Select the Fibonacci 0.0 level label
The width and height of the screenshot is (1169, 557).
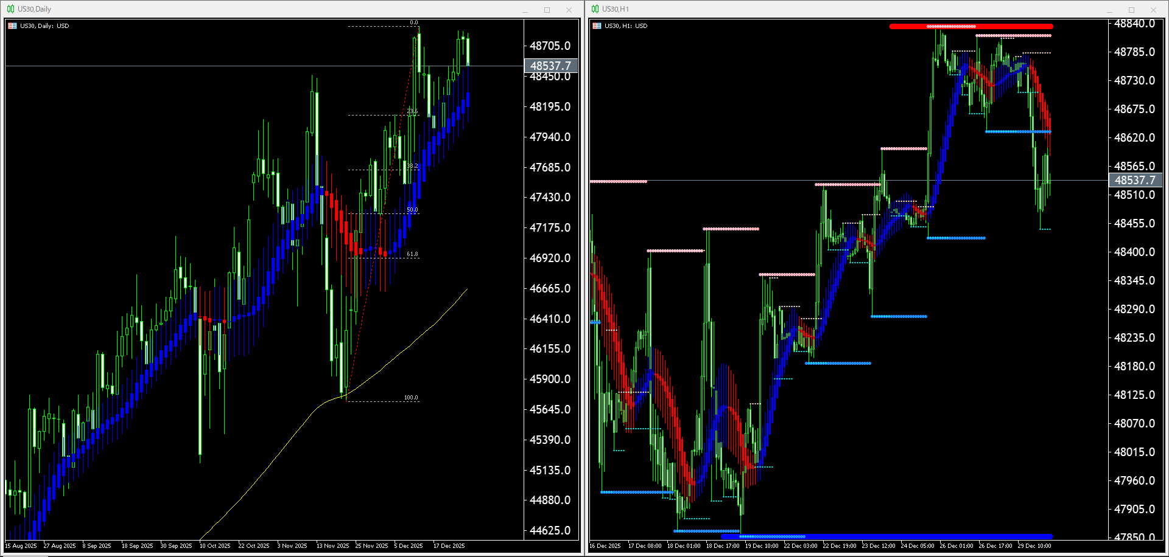414,23
